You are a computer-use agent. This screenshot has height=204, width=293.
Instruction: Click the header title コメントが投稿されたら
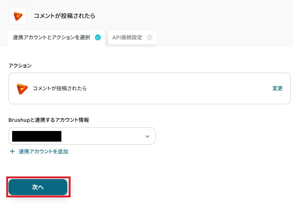click(x=64, y=16)
